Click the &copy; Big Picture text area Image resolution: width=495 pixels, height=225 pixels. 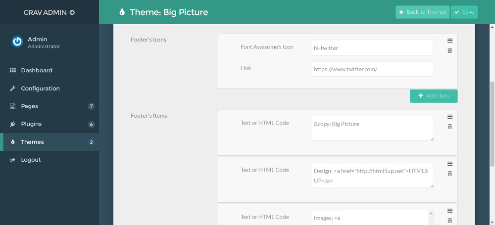tap(372, 128)
